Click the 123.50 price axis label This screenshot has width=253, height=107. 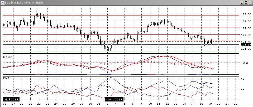(x=245, y=14)
